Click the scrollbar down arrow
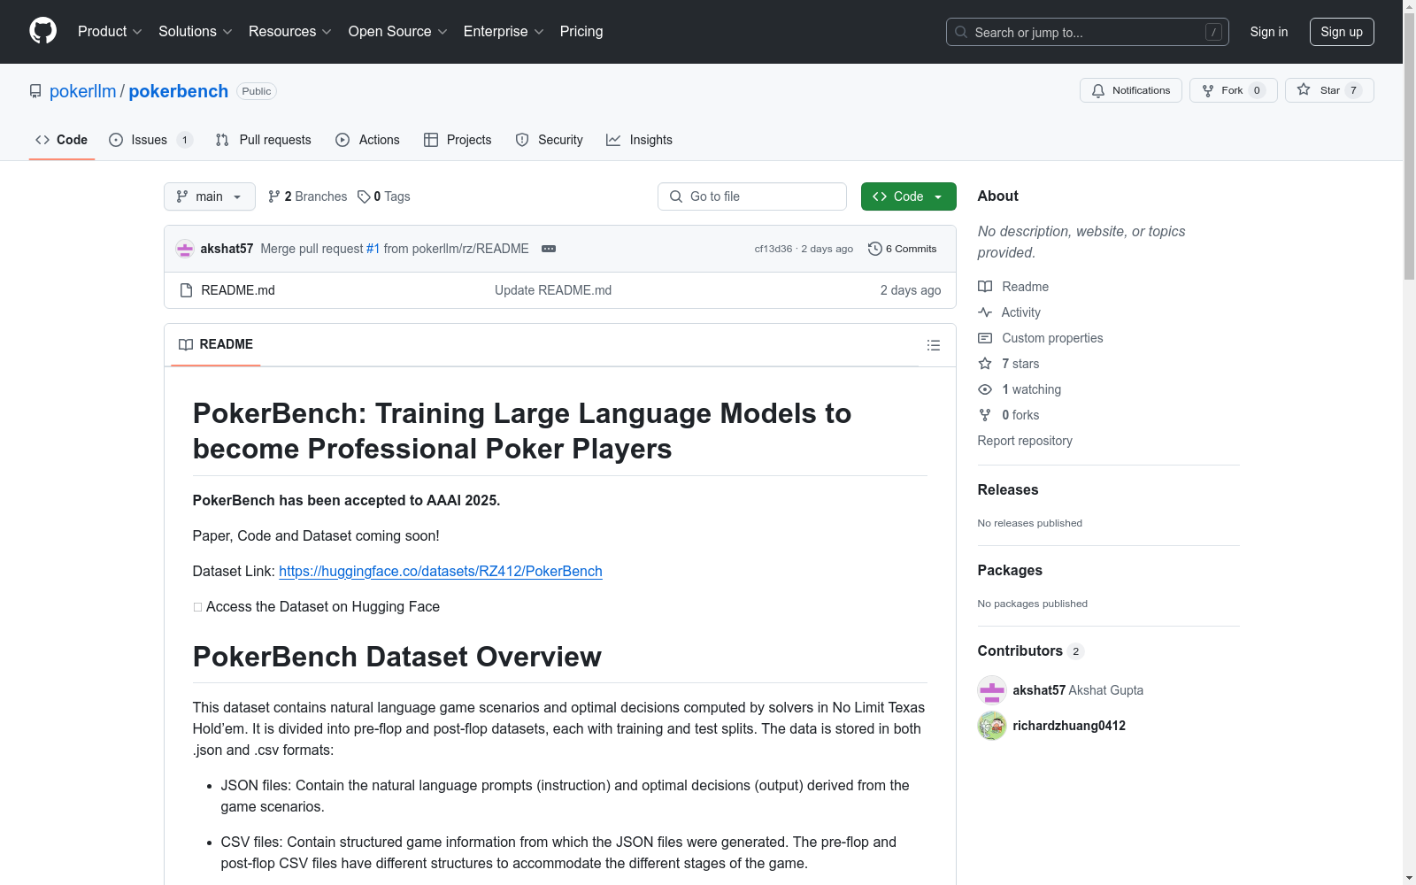The width and height of the screenshot is (1416, 885). pos(1409,878)
